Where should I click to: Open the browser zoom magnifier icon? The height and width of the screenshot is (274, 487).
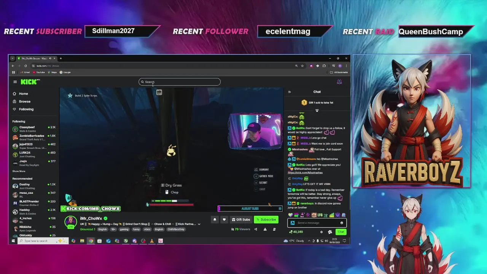296,66
